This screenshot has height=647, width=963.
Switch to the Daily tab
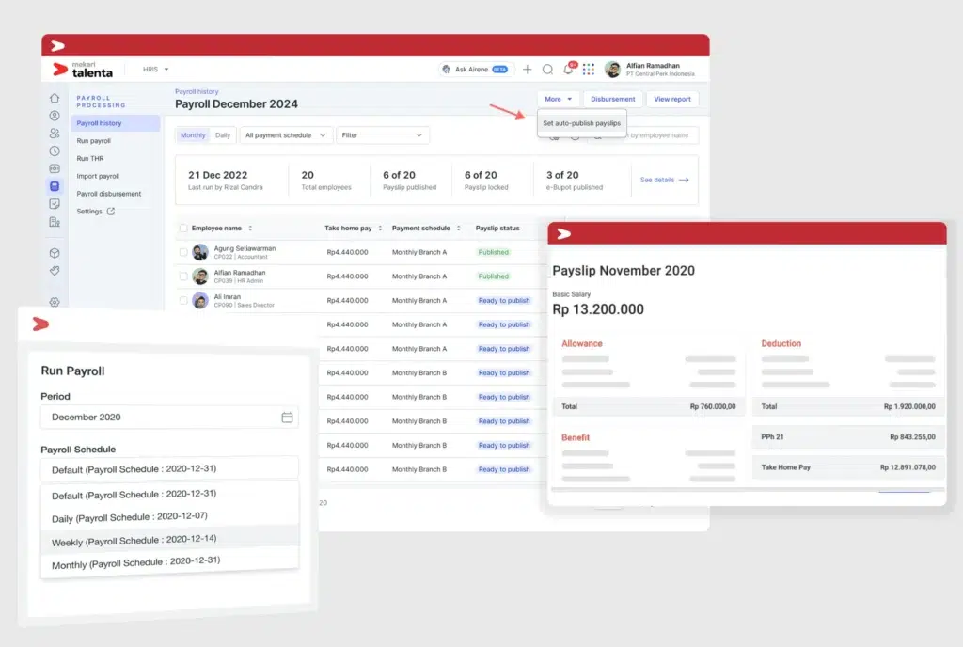(x=225, y=134)
